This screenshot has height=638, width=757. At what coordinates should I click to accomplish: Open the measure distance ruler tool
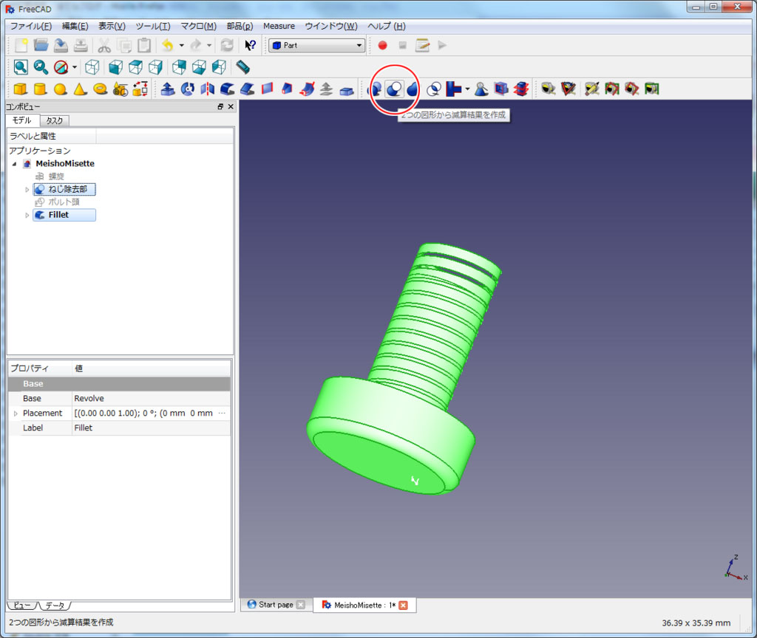pyautogui.click(x=242, y=67)
